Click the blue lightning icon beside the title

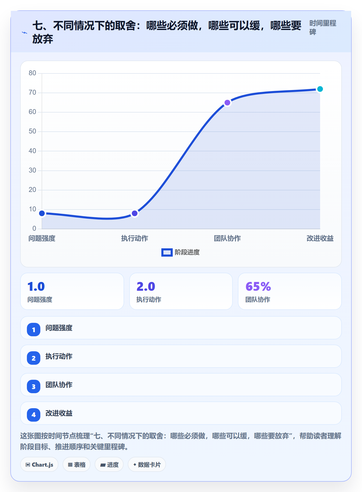click(x=25, y=33)
